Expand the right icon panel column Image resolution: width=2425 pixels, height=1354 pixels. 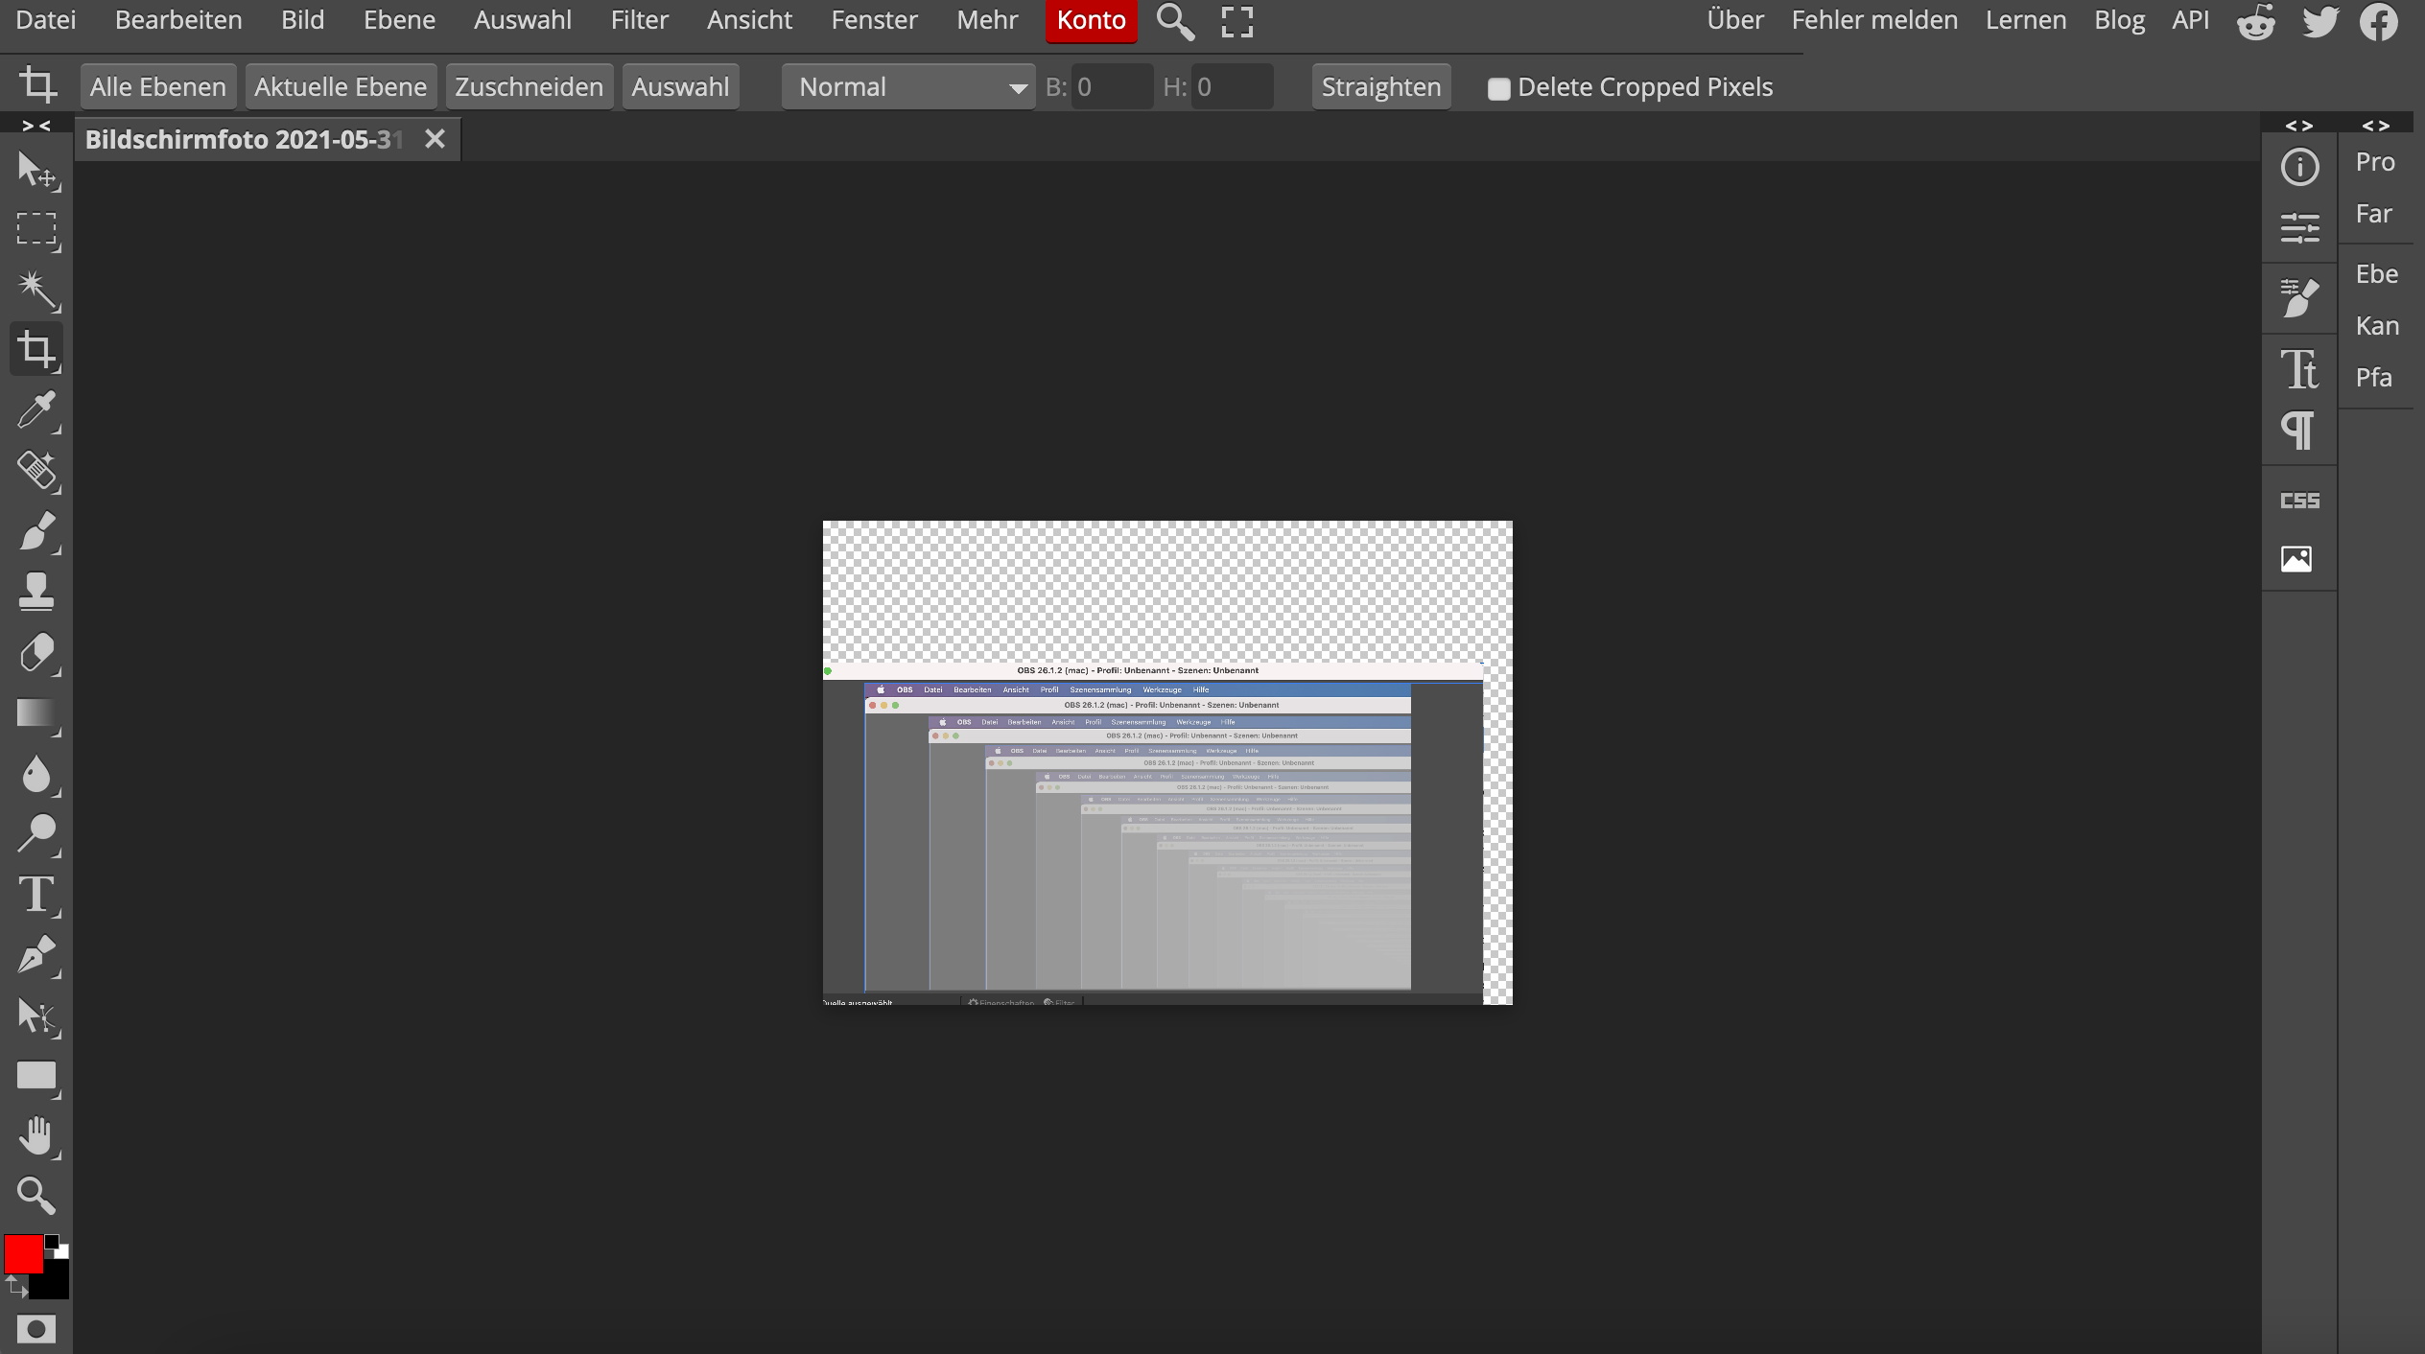(x=2299, y=126)
